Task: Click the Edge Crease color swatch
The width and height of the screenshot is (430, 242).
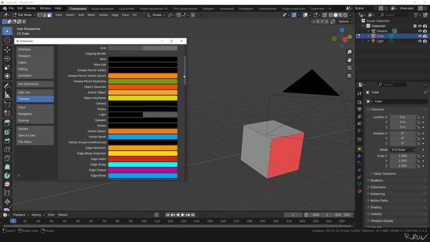Action: pyautogui.click(x=142, y=170)
